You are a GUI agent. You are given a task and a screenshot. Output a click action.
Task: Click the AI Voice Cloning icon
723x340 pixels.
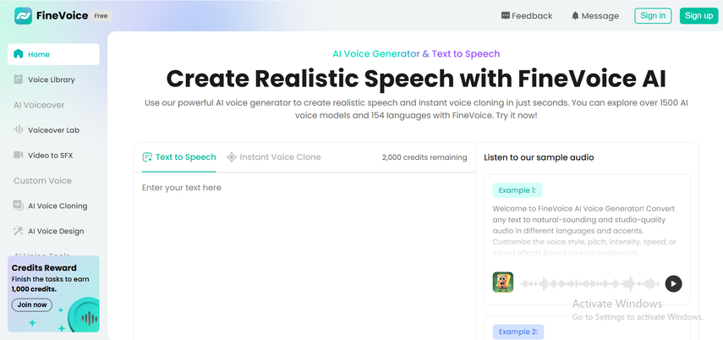18,206
